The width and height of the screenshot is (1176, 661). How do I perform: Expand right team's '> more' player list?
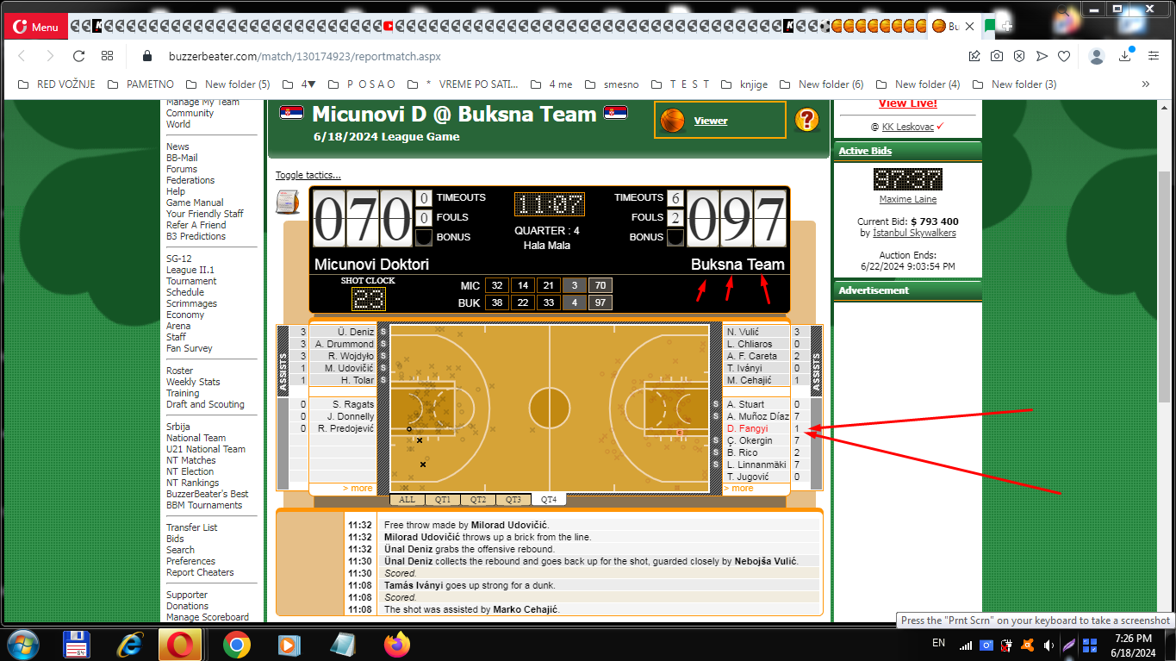click(x=738, y=488)
